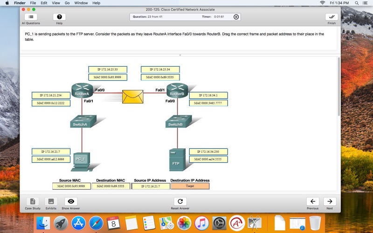373x233 pixels.
Task: Click the Destination MAC answer slot
Action: [x=111, y=186]
